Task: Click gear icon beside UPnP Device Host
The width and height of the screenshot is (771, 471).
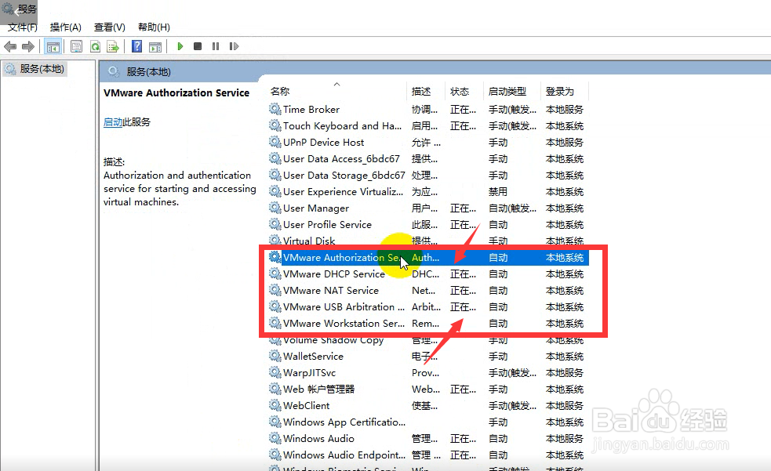Action: pos(275,142)
